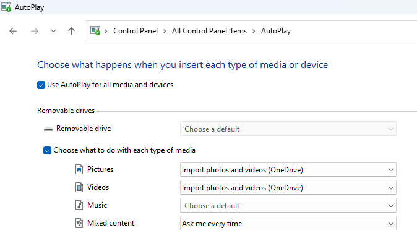
Task: Click the Pictures file icon
Action: [x=79, y=169]
